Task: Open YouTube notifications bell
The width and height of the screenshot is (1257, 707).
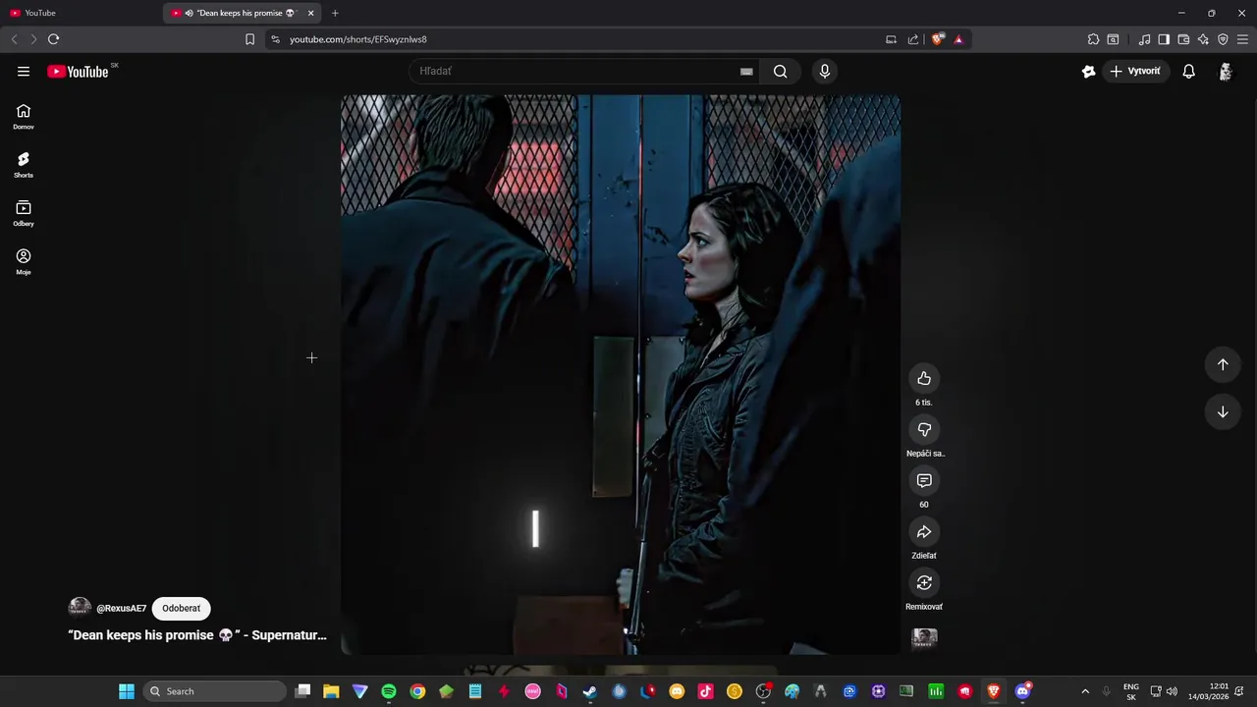Action: coord(1188,71)
